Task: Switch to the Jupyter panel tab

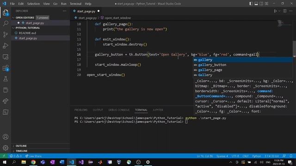Action: point(158,110)
